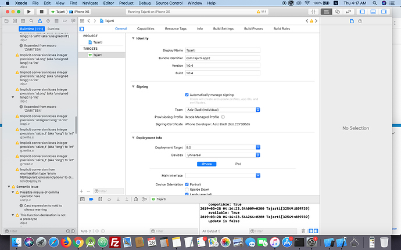Open the Product menu
The width and height of the screenshot is (401, 250).
coord(126,3)
